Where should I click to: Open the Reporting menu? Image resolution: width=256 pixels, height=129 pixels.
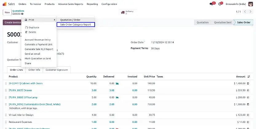(x=92, y=4)
